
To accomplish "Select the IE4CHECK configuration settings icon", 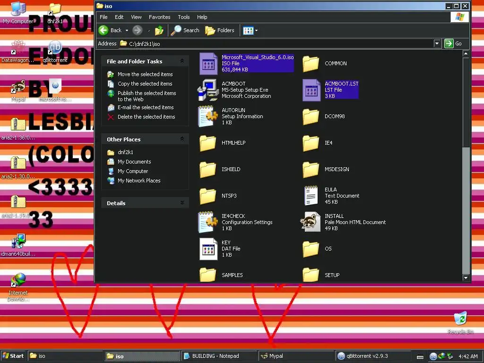I will tap(208, 222).
